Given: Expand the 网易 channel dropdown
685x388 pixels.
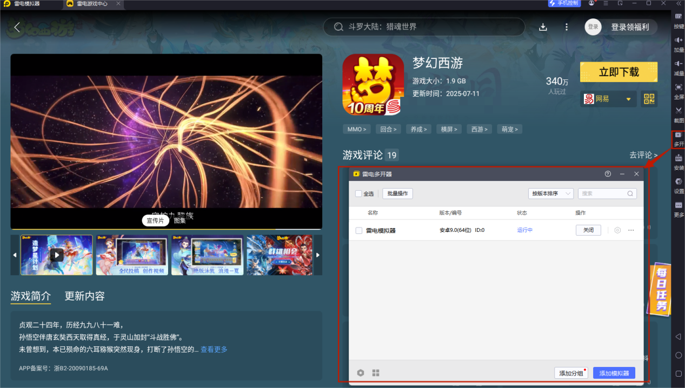Looking at the screenshot, I should coord(628,99).
